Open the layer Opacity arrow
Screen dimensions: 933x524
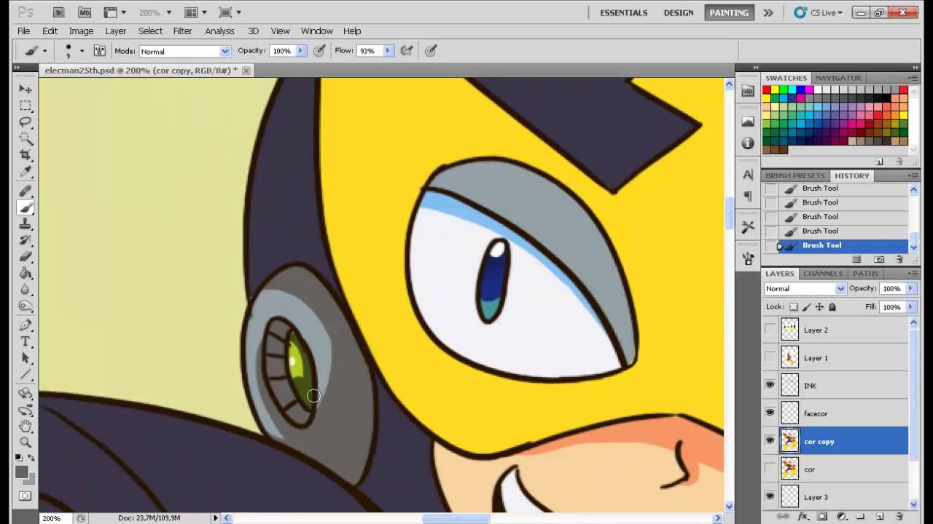910,288
